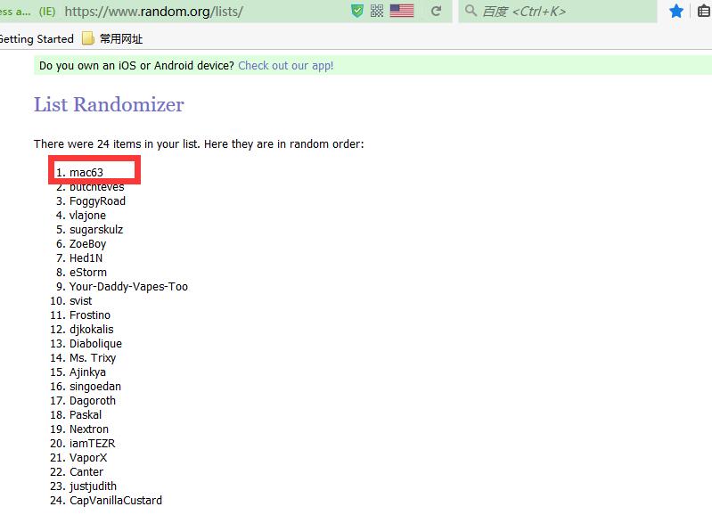Screen dimensions: 712x515
Task: Select list entry 'Nextron'
Action: click(x=89, y=429)
